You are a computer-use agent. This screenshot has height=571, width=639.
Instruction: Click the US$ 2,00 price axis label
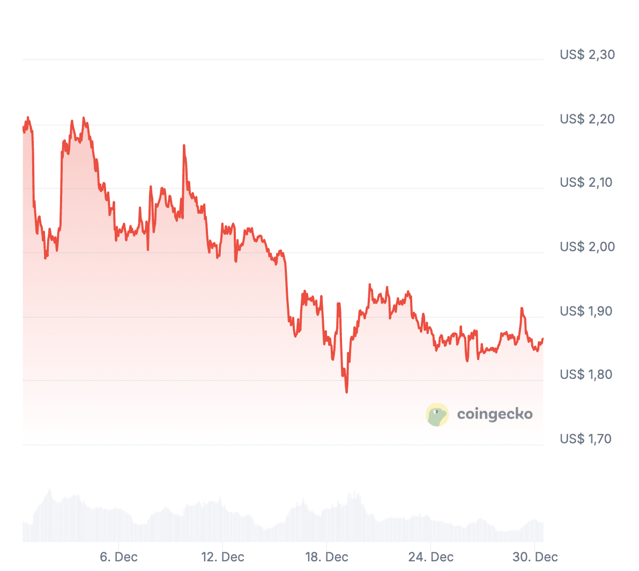click(587, 247)
